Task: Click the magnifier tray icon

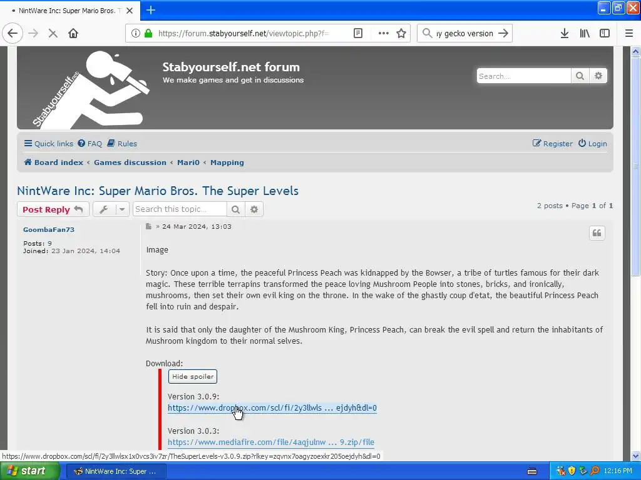Action: [595, 471]
